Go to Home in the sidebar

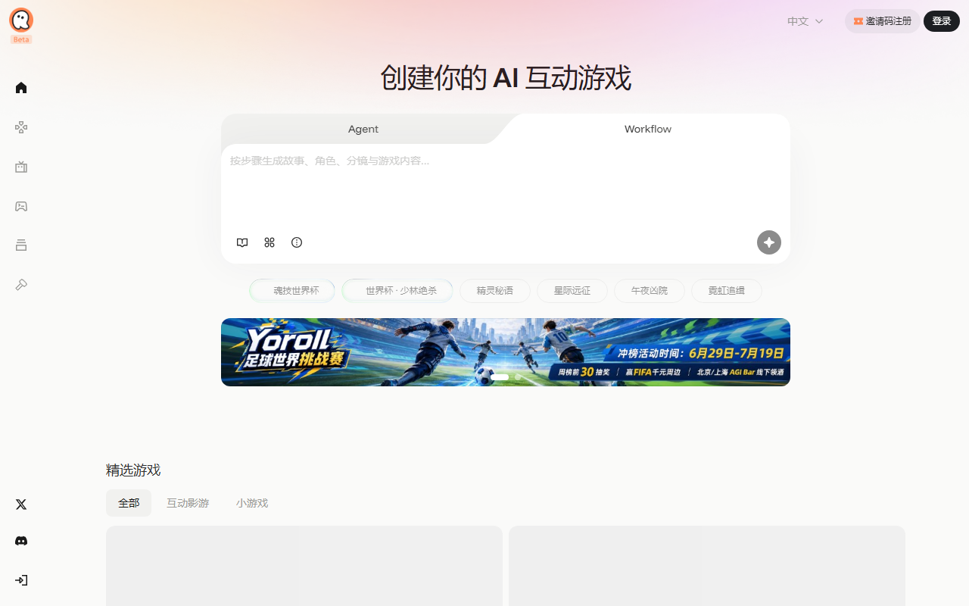pyautogui.click(x=21, y=88)
